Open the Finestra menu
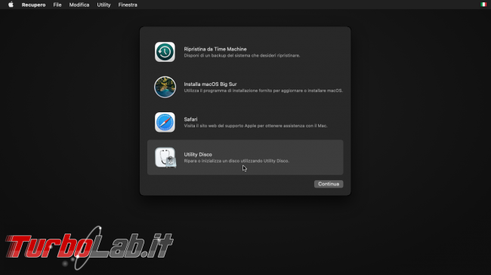Image resolution: width=491 pixels, height=275 pixels. [x=128, y=5]
